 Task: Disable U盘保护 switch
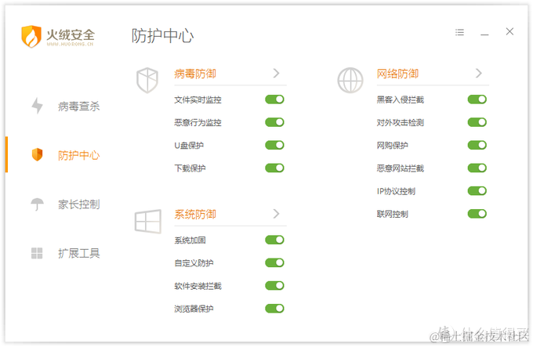click(x=274, y=146)
